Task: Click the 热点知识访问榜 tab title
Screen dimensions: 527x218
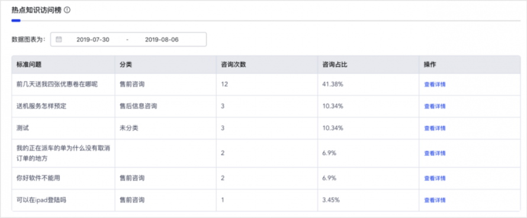Action: pos(36,10)
